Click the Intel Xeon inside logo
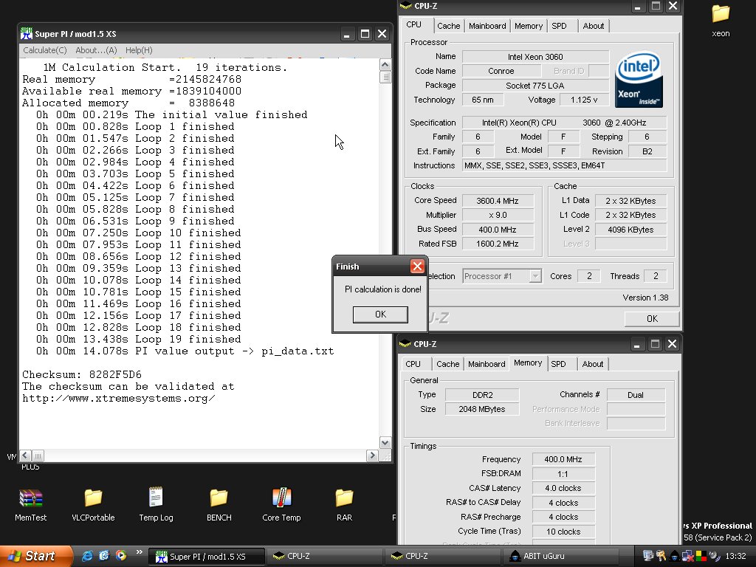 pos(639,80)
